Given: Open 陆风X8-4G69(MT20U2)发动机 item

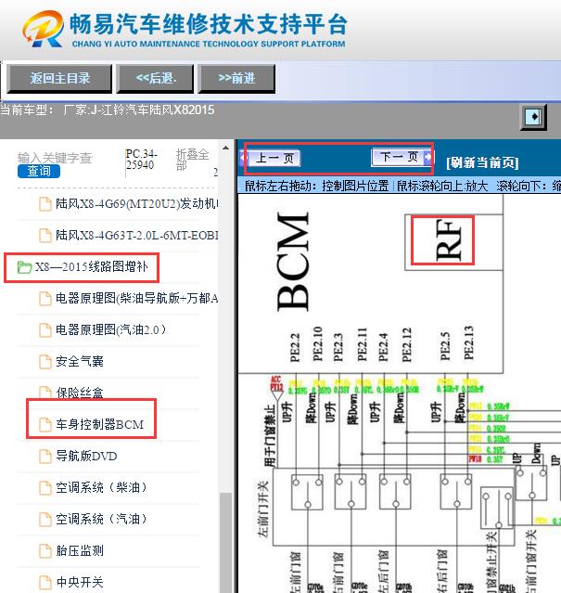Looking at the screenshot, I should point(137,204).
